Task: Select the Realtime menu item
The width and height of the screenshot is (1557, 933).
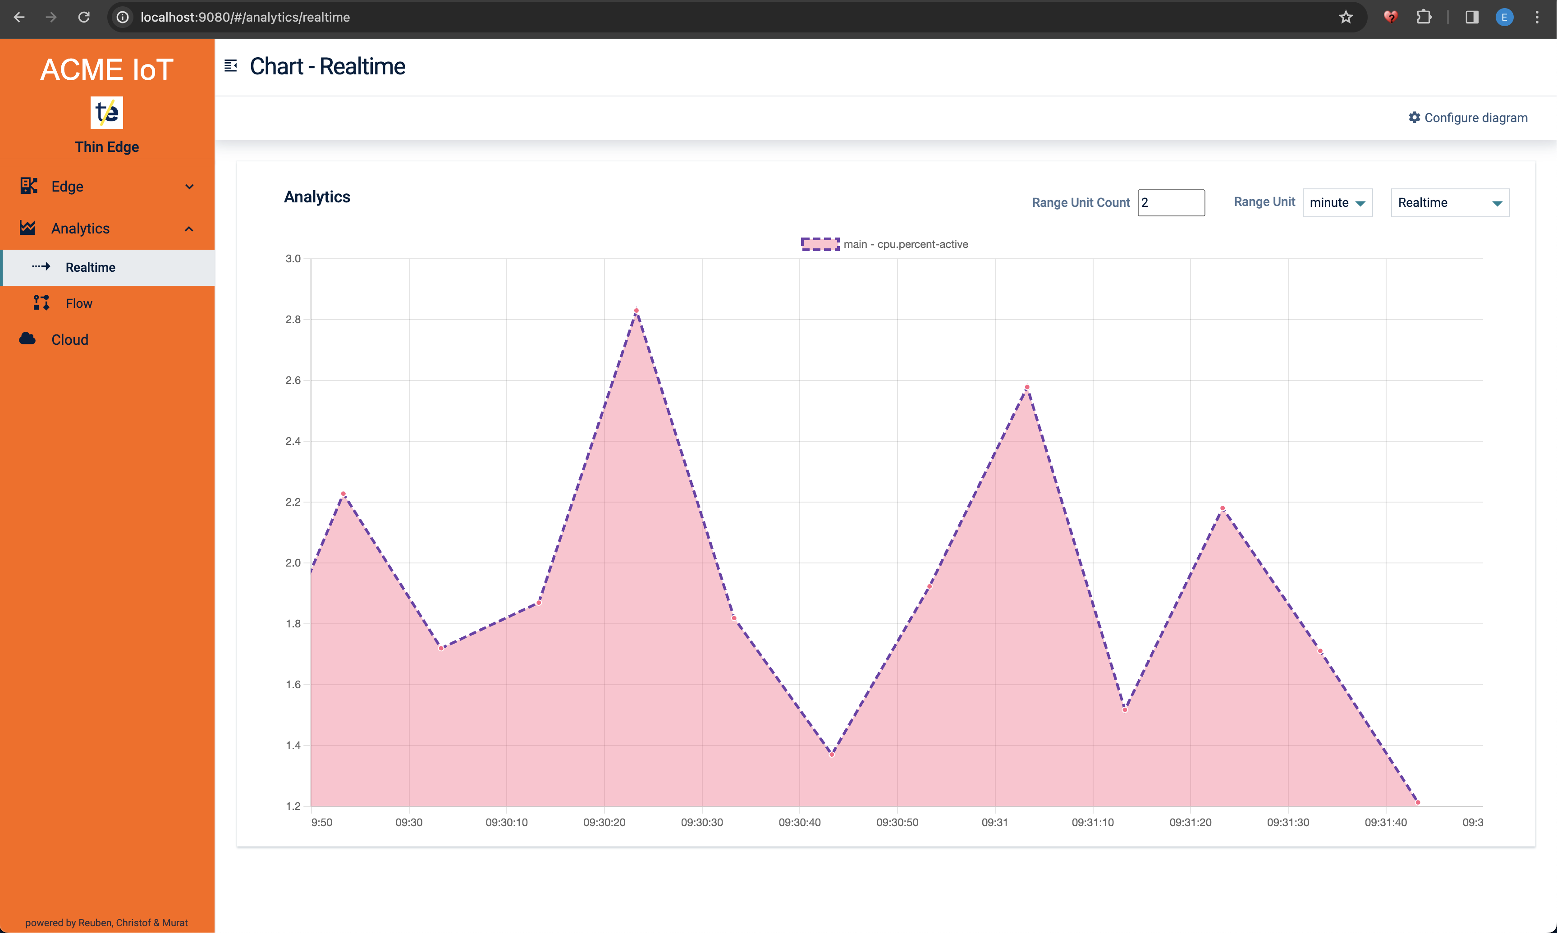Action: point(91,267)
